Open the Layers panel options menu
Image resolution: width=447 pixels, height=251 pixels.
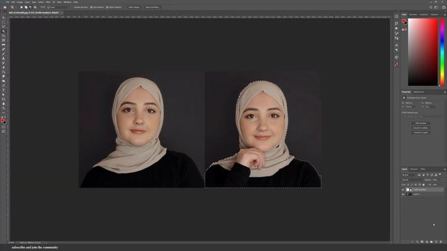coord(445,169)
